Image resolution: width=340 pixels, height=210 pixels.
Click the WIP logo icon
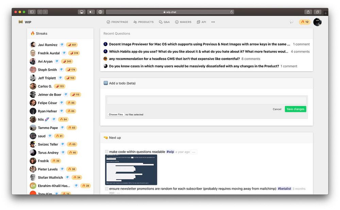click(21, 22)
